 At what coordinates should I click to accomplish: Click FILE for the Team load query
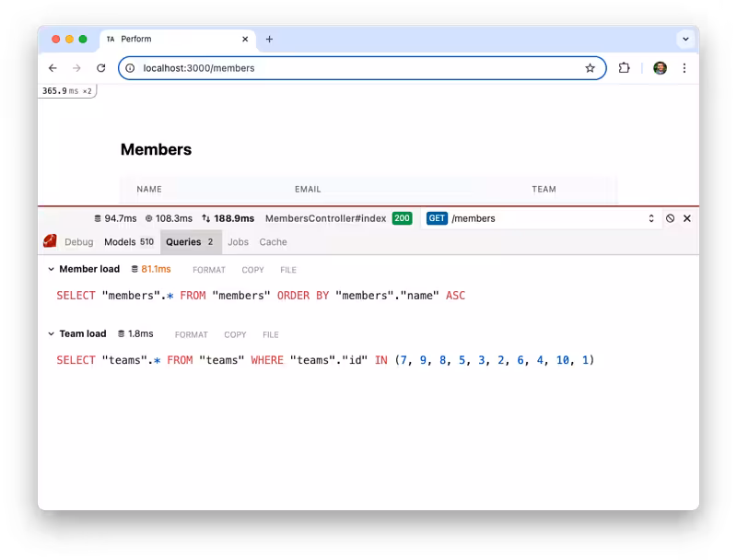[271, 335]
